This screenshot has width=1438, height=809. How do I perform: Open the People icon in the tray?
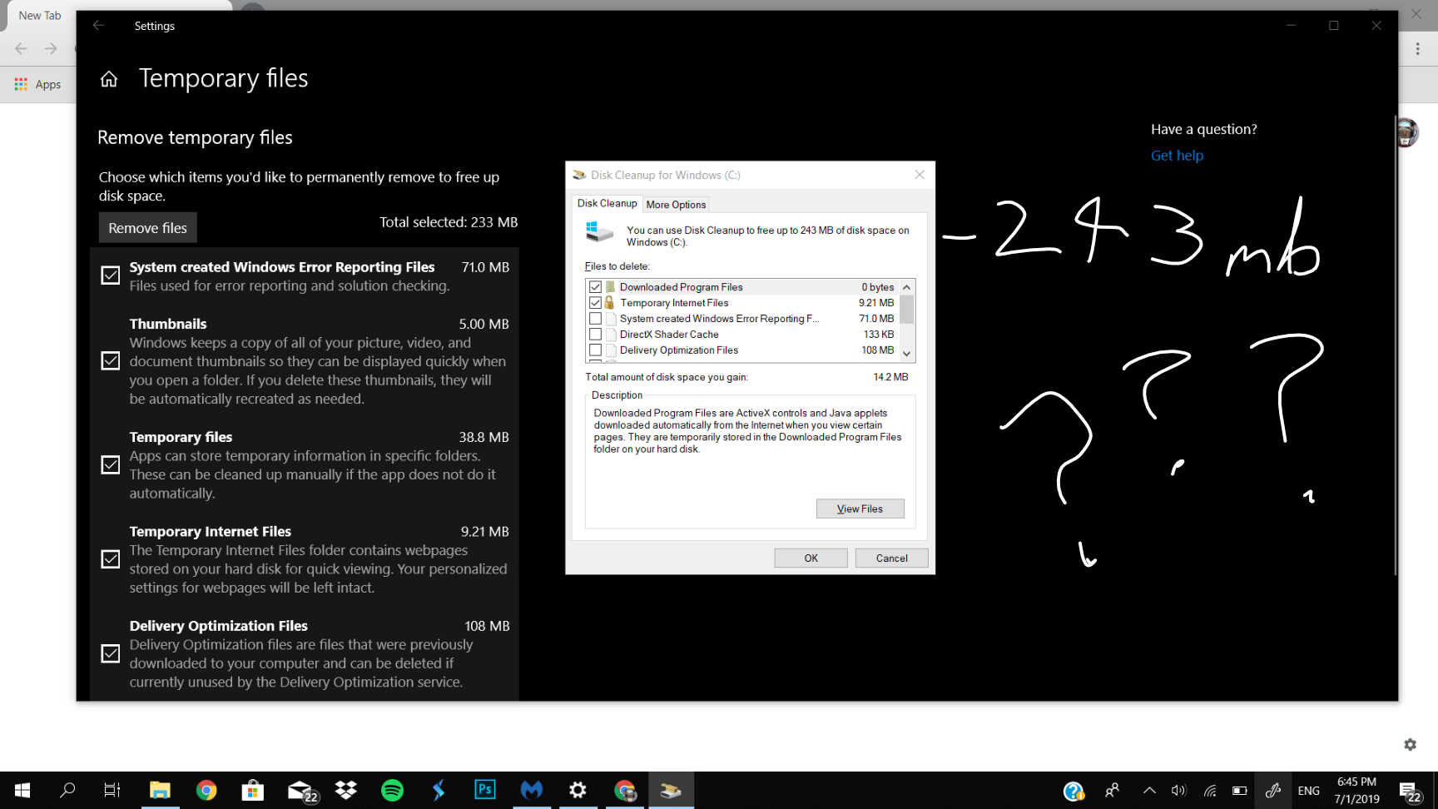[1112, 791]
